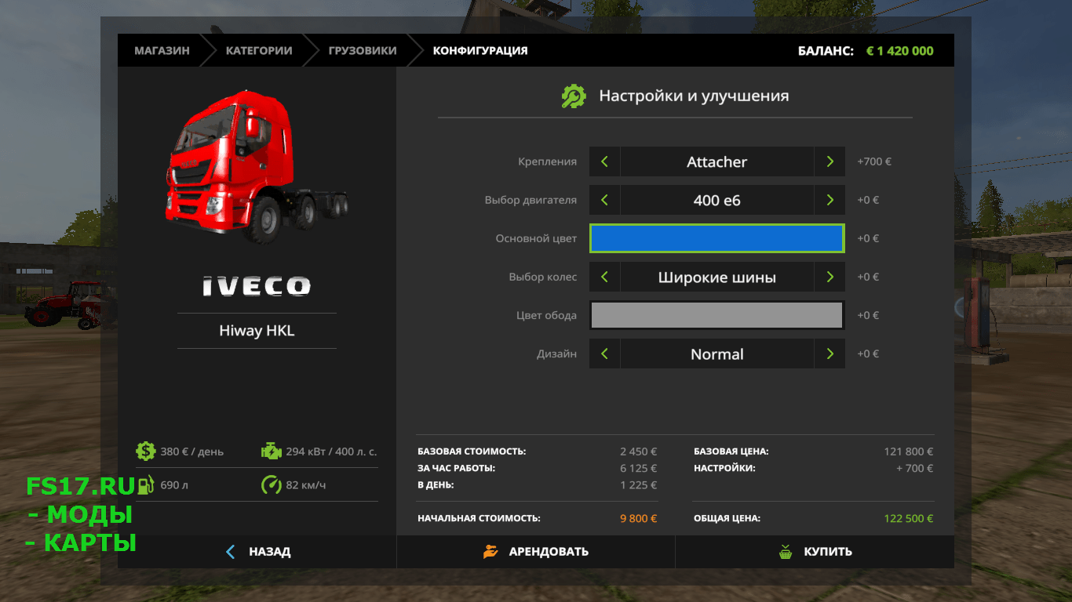The image size is (1072, 602).
Task: Click the Арендовать button
Action: point(536,552)
